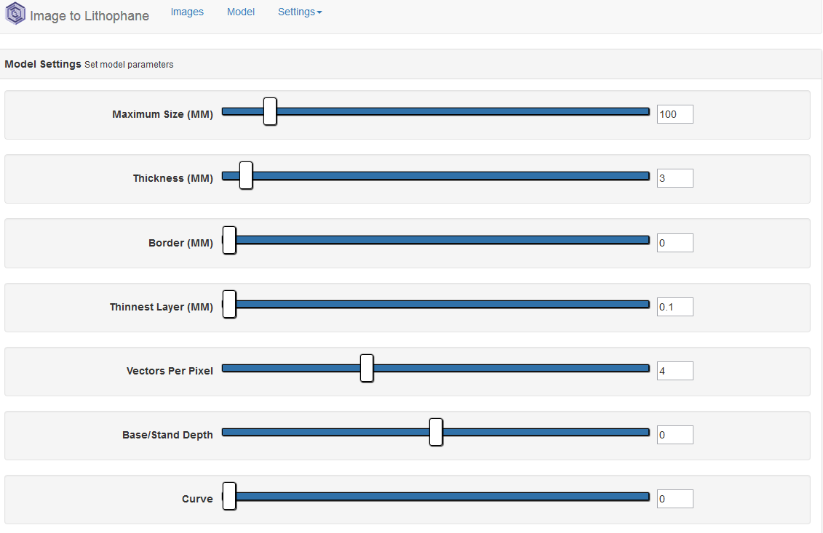The image size is (823, 533).
Task: Click the Maximum Size slider handle
Action: 270,112
